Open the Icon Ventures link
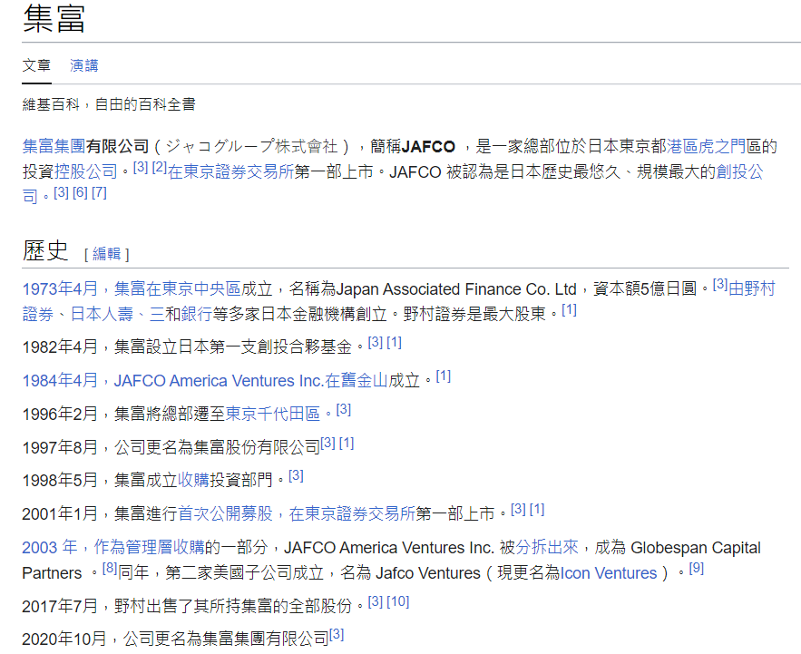The image size is (801, 654). (x=609, y=573)
